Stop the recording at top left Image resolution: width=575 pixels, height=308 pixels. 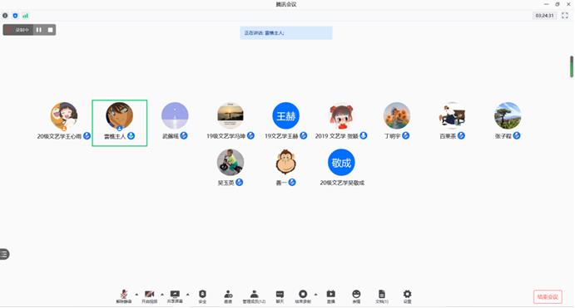coord(50,30)
